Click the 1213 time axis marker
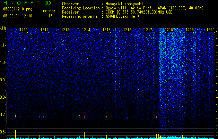The width and height of the screenshot is (218, 139). click(65, 30)
